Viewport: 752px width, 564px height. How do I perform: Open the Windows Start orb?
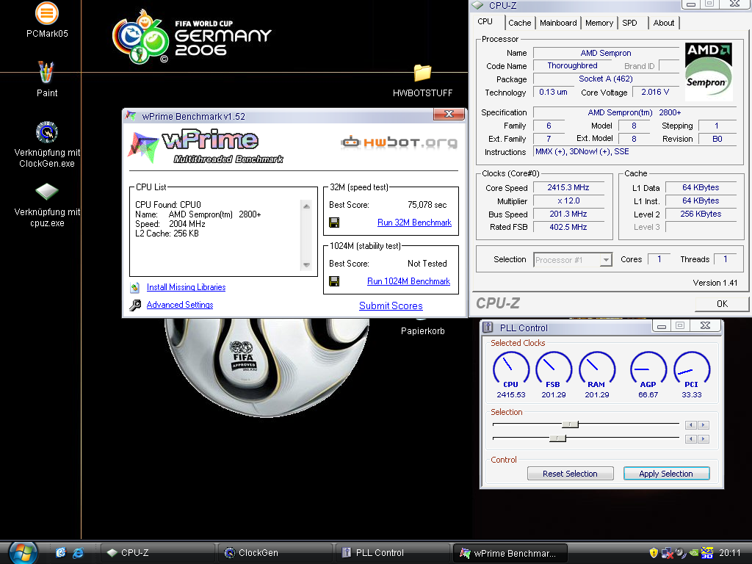(x=23, y=553)
